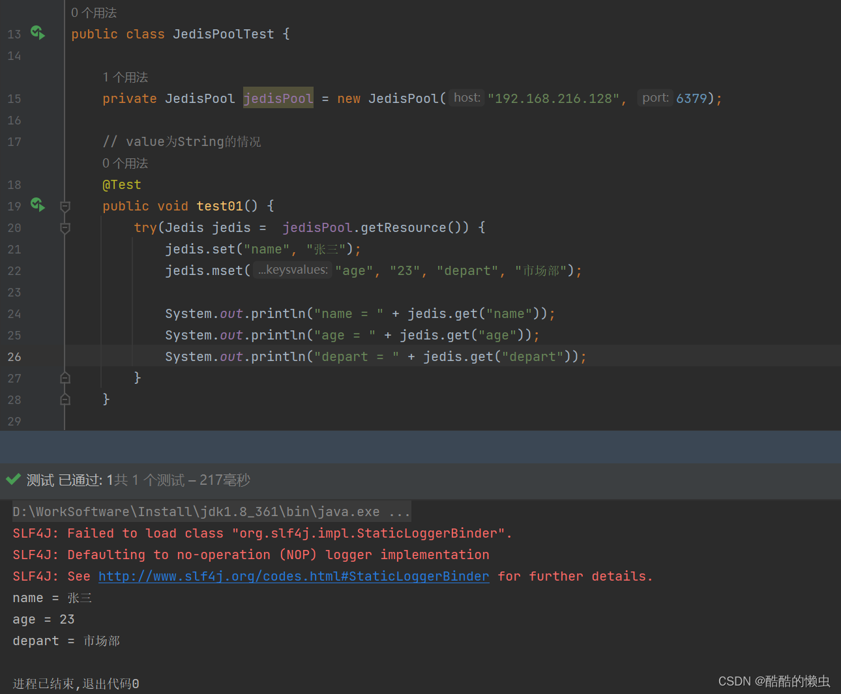Click jedis.get("age") on line 25
The width and height of the screenshot is (841, 694).
[462, 335]
